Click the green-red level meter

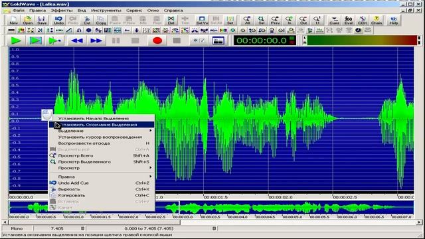coord(361,40)
